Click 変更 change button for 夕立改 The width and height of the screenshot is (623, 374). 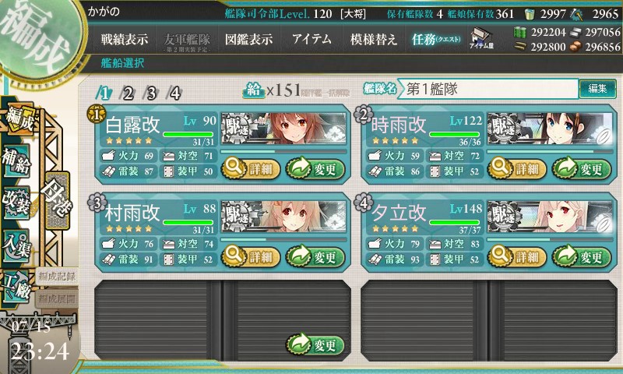click(x=582, y=257)
